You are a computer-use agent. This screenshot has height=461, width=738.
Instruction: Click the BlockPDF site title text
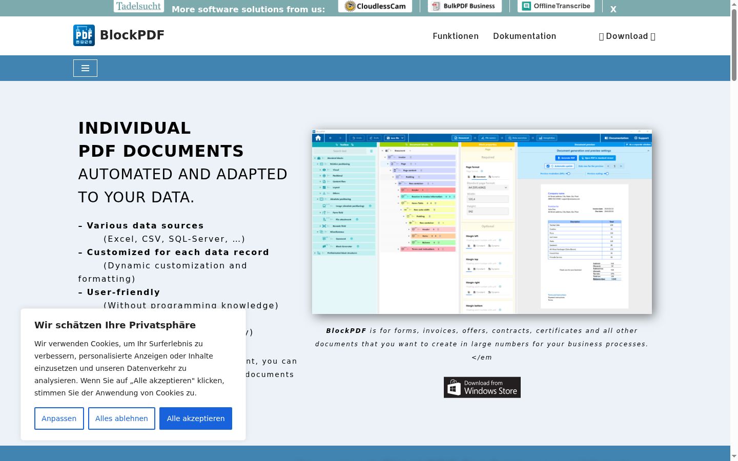point(132,35)
